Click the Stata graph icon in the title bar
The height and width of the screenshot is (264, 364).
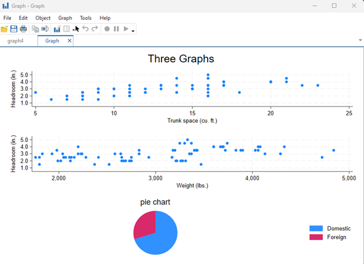coord(6,6)
